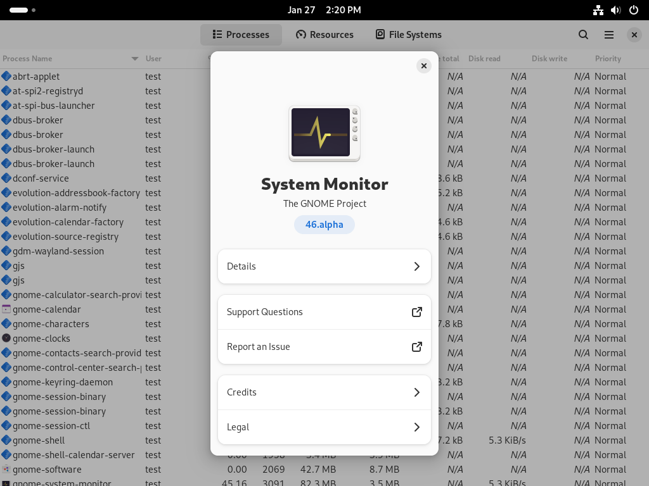Click the 8.7 MB value in gnome-software row
The height and width of the screenshot is (486, 649).
(x=384, y=470)
